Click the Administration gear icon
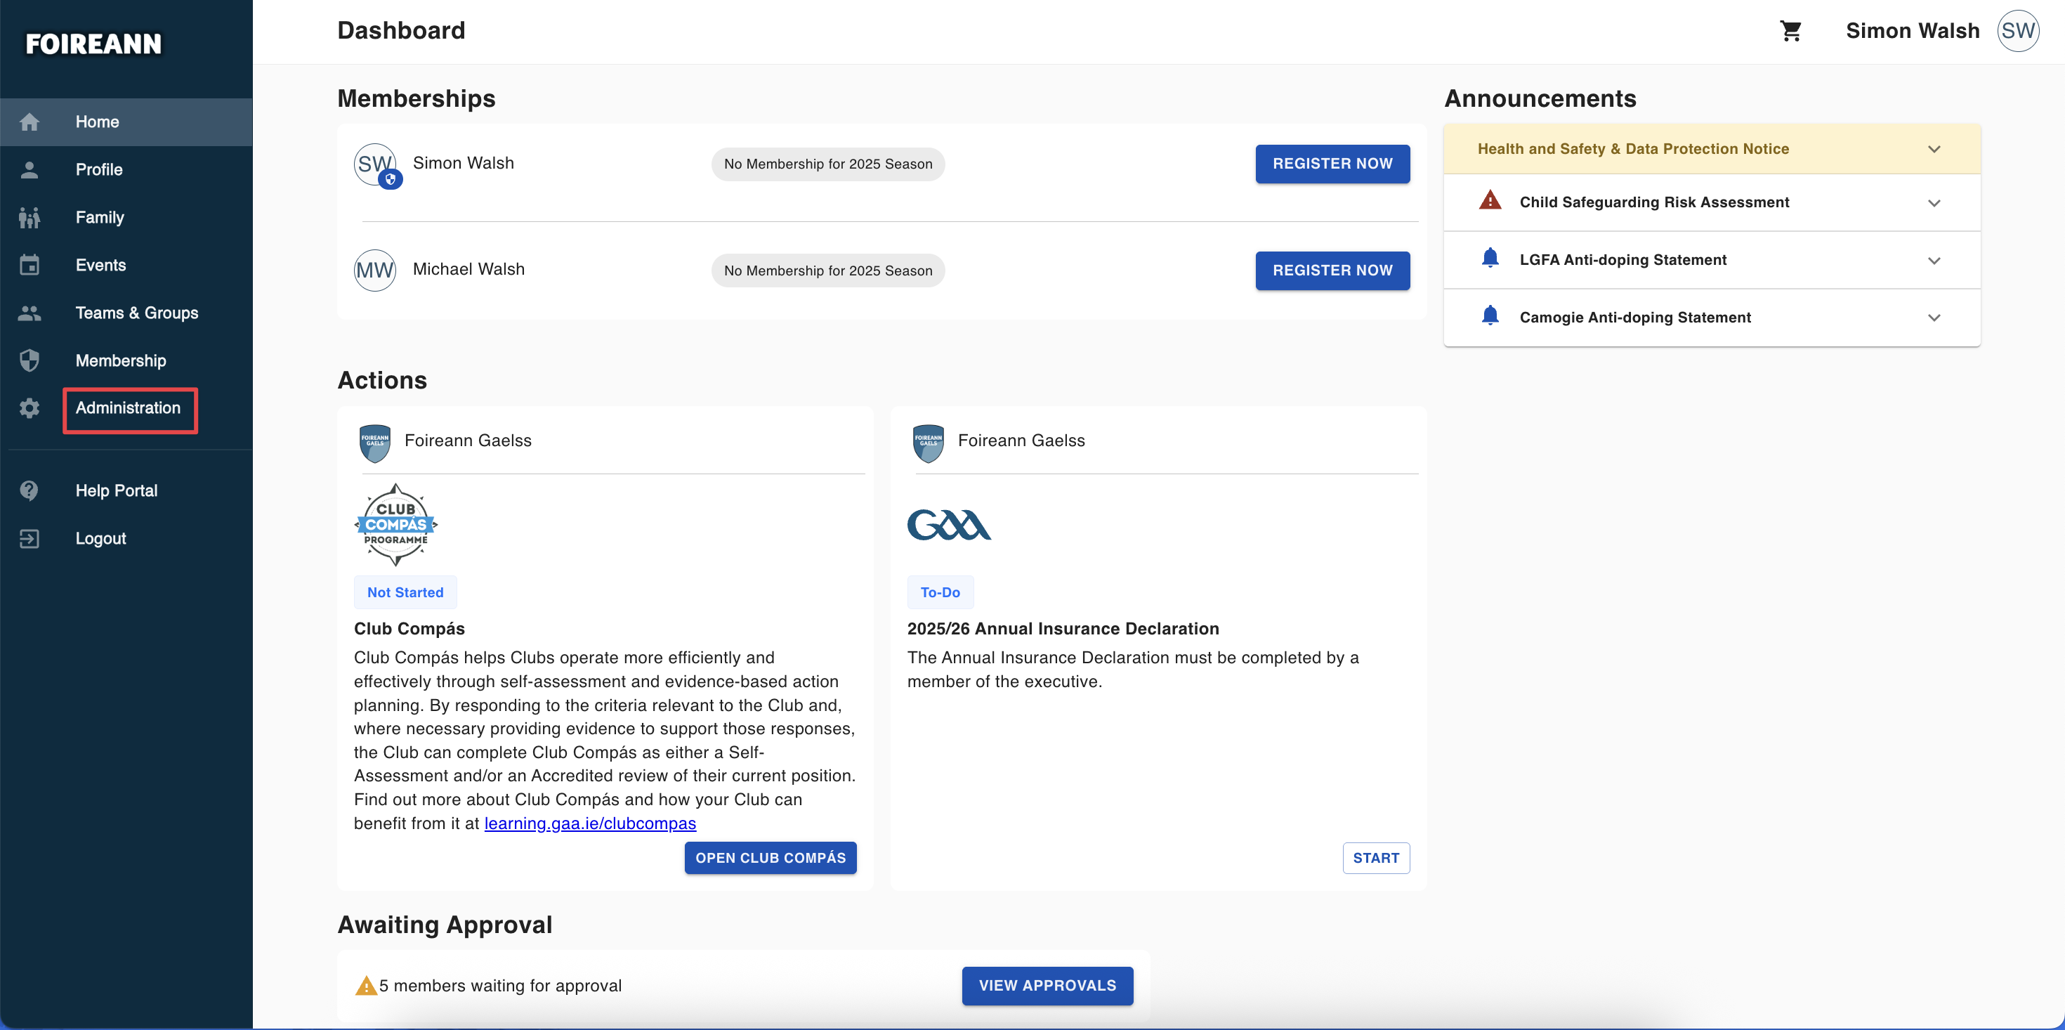The height and width of the screenshot is (1030, 2065). [x=29, y=408]
